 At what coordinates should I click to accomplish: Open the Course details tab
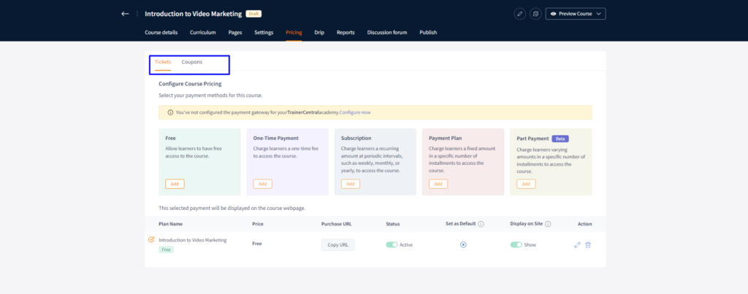coord(161,32)
